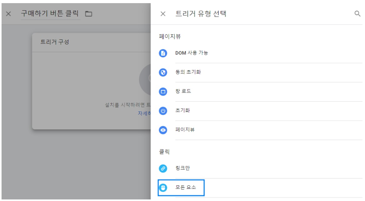Click the DOM 사용 가능 document icon

click(x=163, y=53)
